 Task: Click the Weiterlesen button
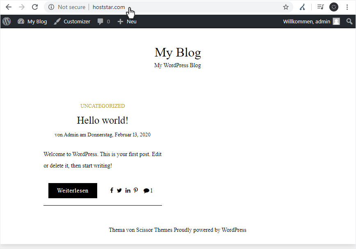[73, 190]
